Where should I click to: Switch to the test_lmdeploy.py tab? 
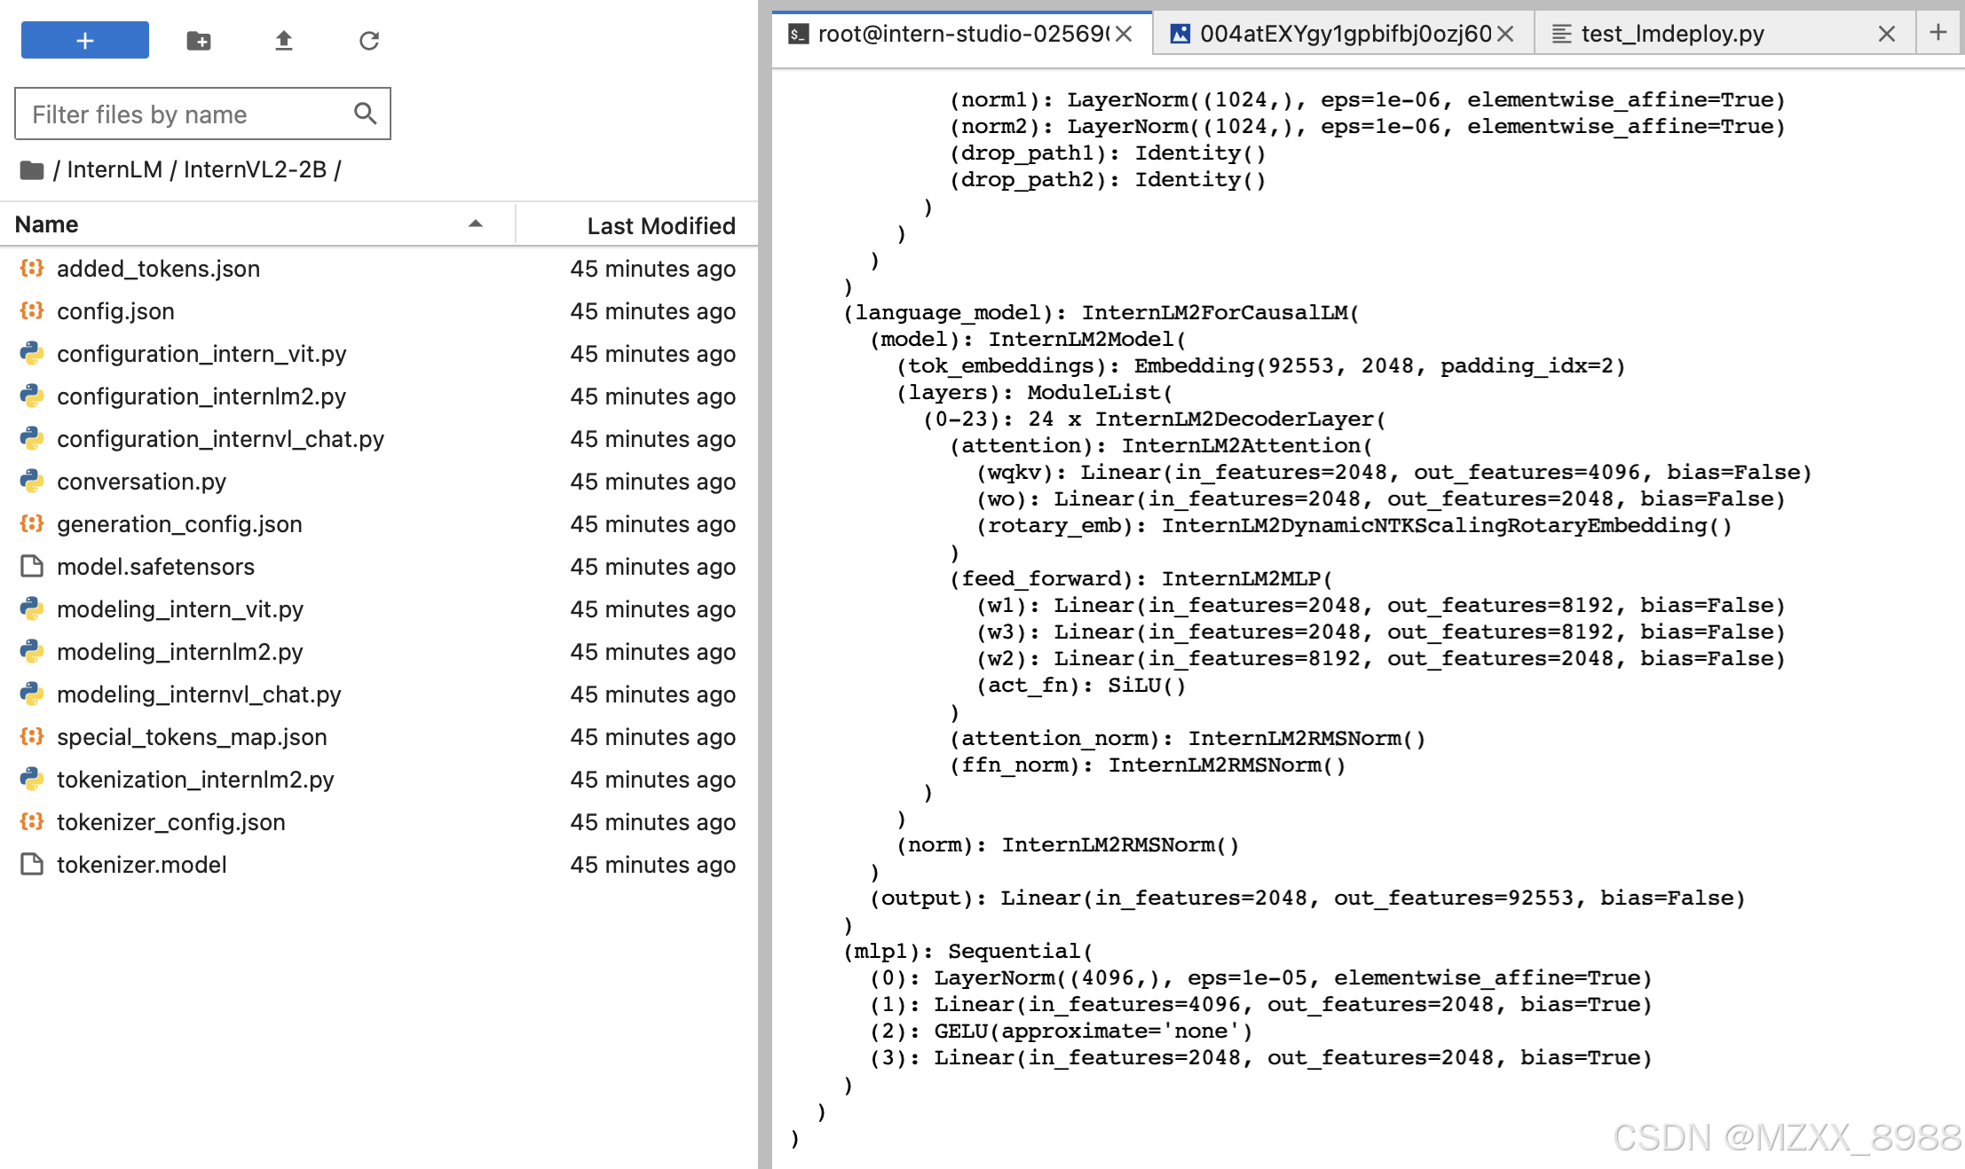[1682, 33]
